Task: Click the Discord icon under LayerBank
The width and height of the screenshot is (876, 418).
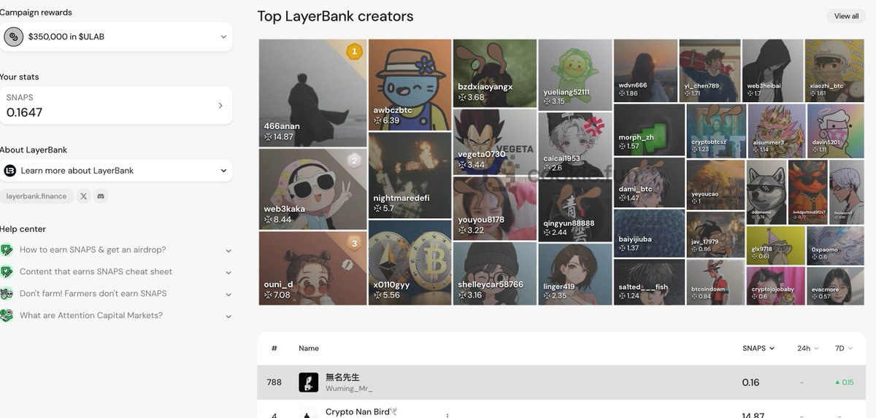Action: (100, 196)
